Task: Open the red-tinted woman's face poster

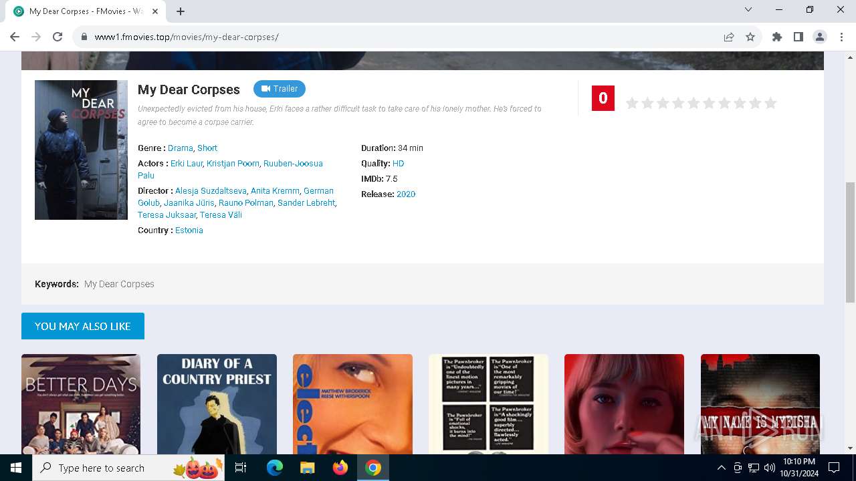Action: [624, 404]
